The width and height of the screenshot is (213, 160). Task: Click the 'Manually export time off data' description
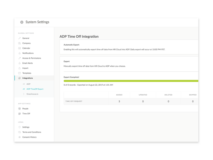click(95, 66)
